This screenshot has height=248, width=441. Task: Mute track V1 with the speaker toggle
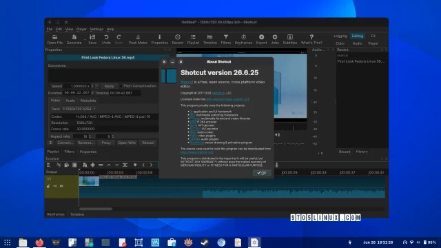point(55,186)
